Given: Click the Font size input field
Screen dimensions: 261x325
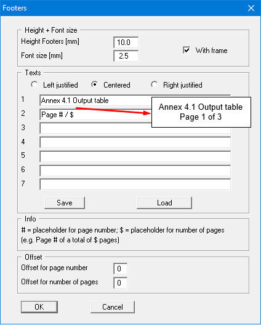Looking at the screenshot, I should pyautogui.click(x=126, y=56).
